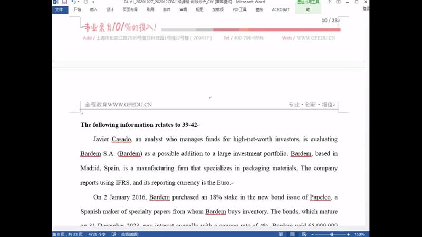Switch to the ACROBAT ribbon tab
The height and width of the screenshot is (237, 422).
[281, 9]
